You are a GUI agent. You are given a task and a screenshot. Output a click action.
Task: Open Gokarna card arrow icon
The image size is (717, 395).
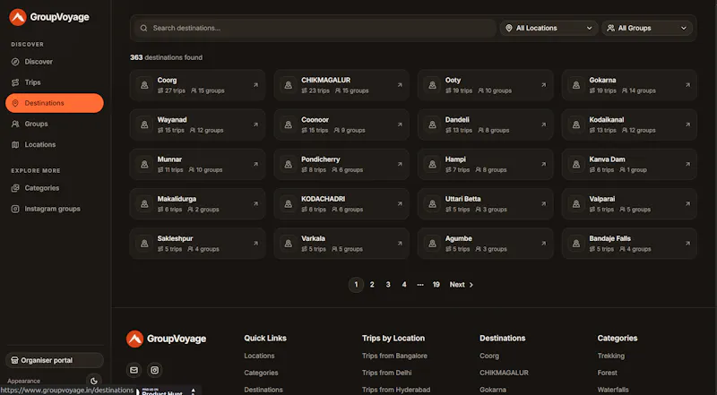pos(687,85)
